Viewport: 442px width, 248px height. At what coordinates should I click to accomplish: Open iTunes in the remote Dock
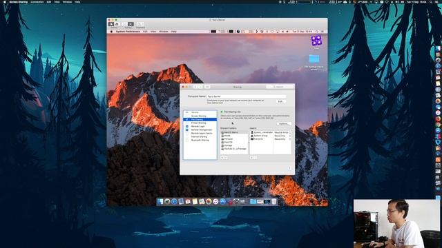click(x=215, y=202)
